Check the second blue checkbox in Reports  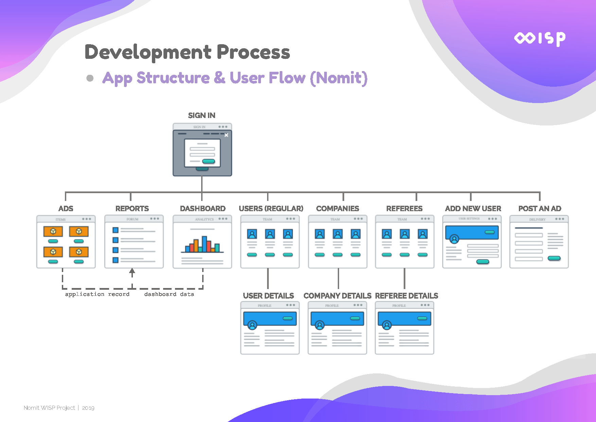(x=116, y=240)
